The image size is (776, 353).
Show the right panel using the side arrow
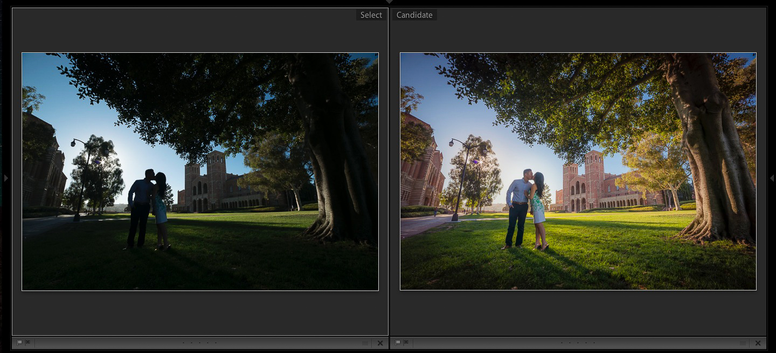[x=772, y=178]
